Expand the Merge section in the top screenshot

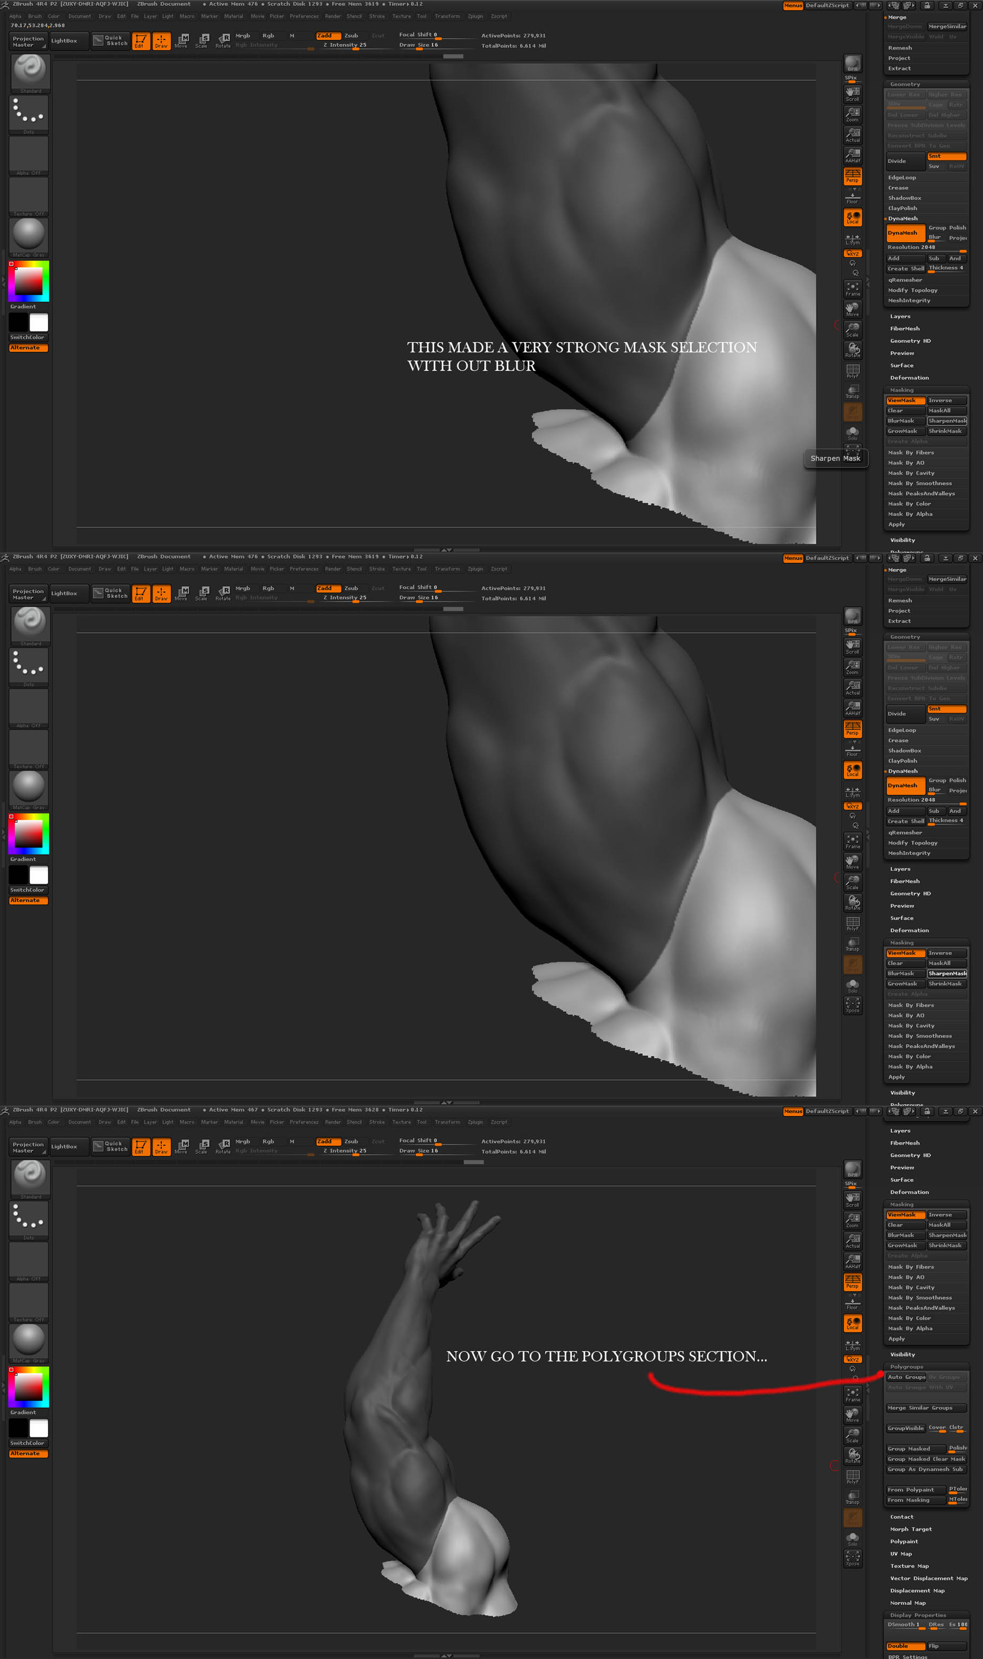point(897,17)
